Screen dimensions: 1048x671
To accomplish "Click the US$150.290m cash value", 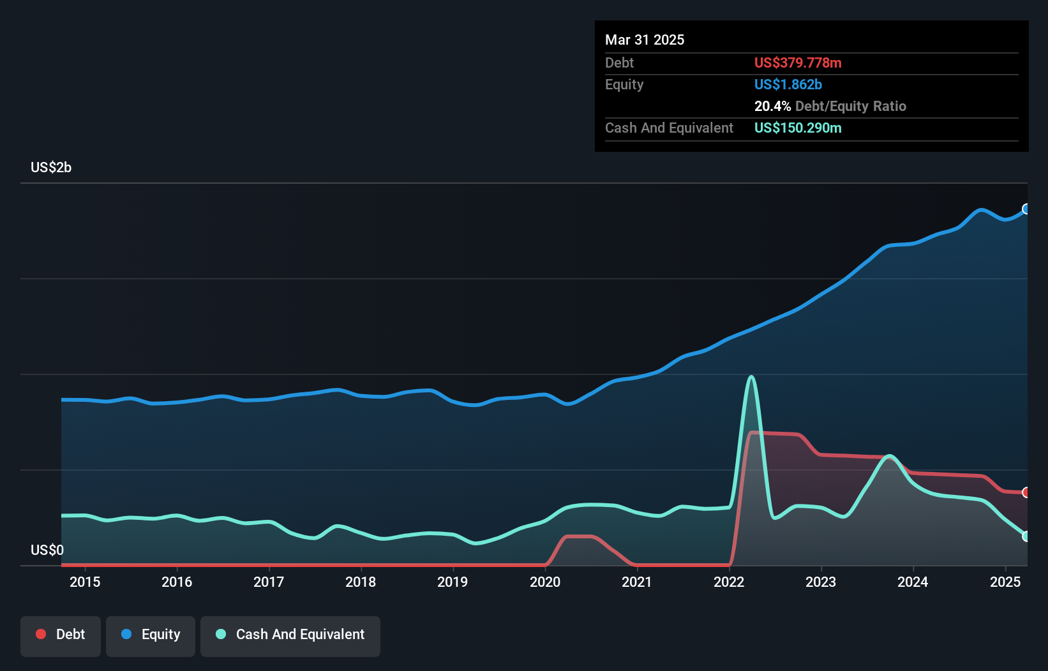I will (x=798, y=128).
